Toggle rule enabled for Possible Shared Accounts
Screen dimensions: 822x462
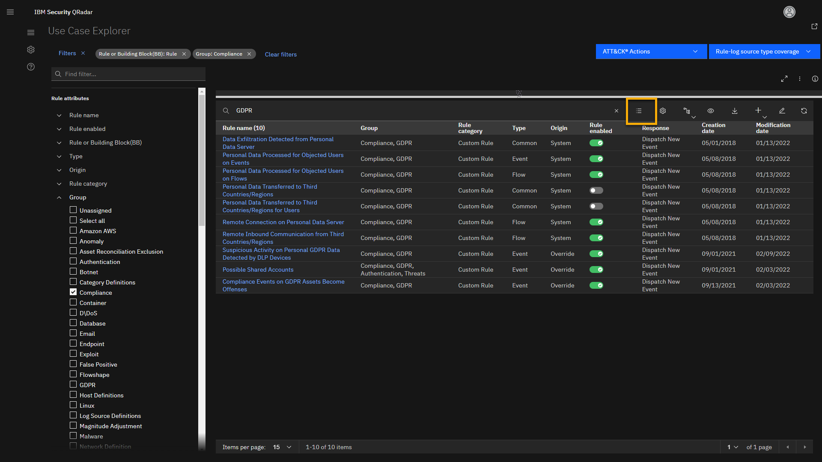[x=596, y=269]
